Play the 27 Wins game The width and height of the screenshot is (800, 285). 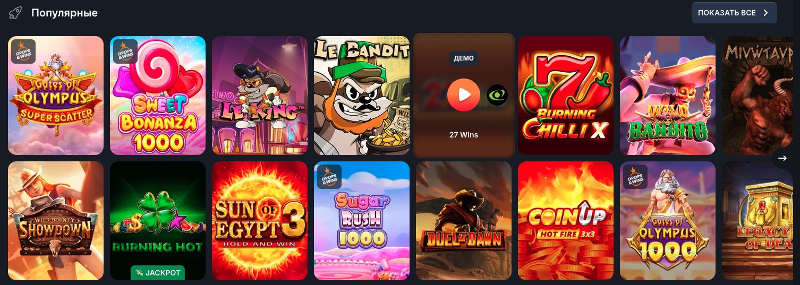pos(464,95)
